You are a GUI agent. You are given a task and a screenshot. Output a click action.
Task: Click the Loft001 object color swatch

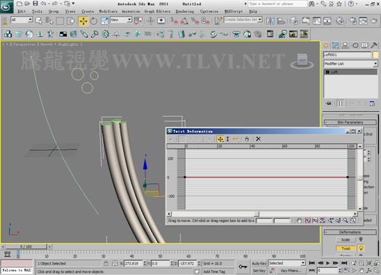point(375,55)
